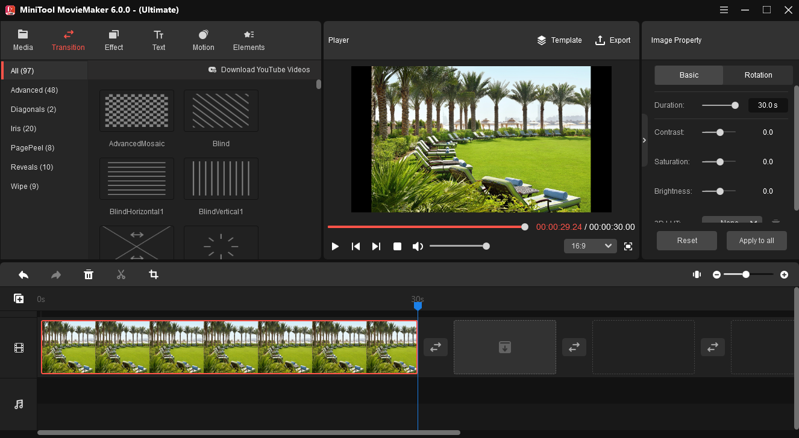The width and height of the screenshot is (799, 438).
Task: Open the Effect tab
Action: [113, 40]
